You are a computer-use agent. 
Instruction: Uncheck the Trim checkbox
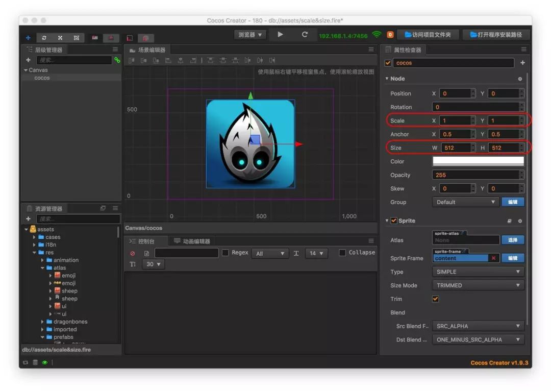tap(435, 299)
